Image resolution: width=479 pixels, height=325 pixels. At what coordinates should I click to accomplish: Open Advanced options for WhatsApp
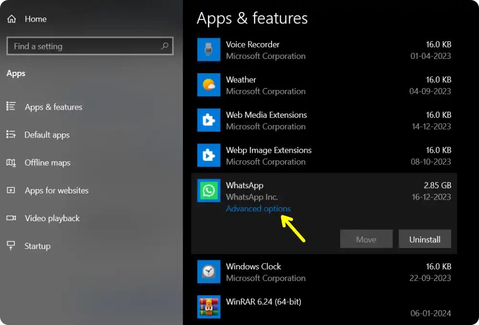pyautogui.click(x=258, y=209)
